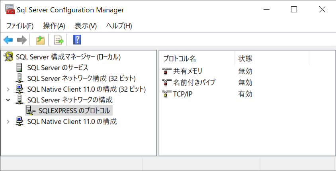Select SQL Server のサービス in tree
This screenshot has height=171, width=336.
pos(58,68)
